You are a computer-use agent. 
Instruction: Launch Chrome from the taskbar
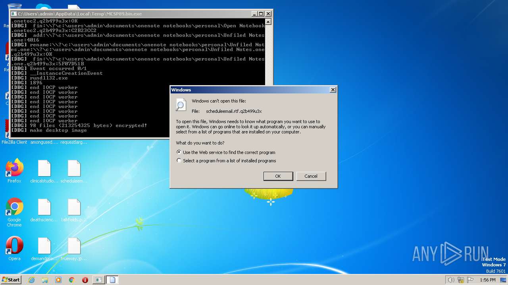72,280
